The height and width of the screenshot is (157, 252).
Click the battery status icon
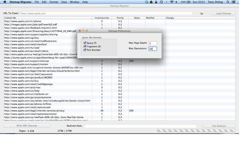pyautogui.click(x=189, y=2)
